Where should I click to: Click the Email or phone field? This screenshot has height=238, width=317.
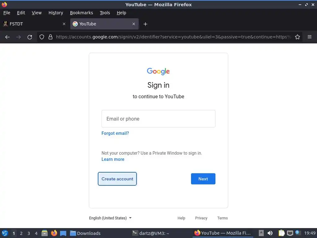pyautogui.click(x=158, y=119)
